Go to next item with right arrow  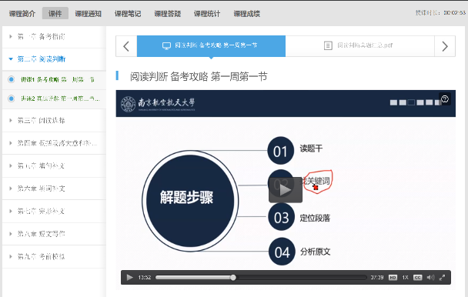[x=445, y=46]
